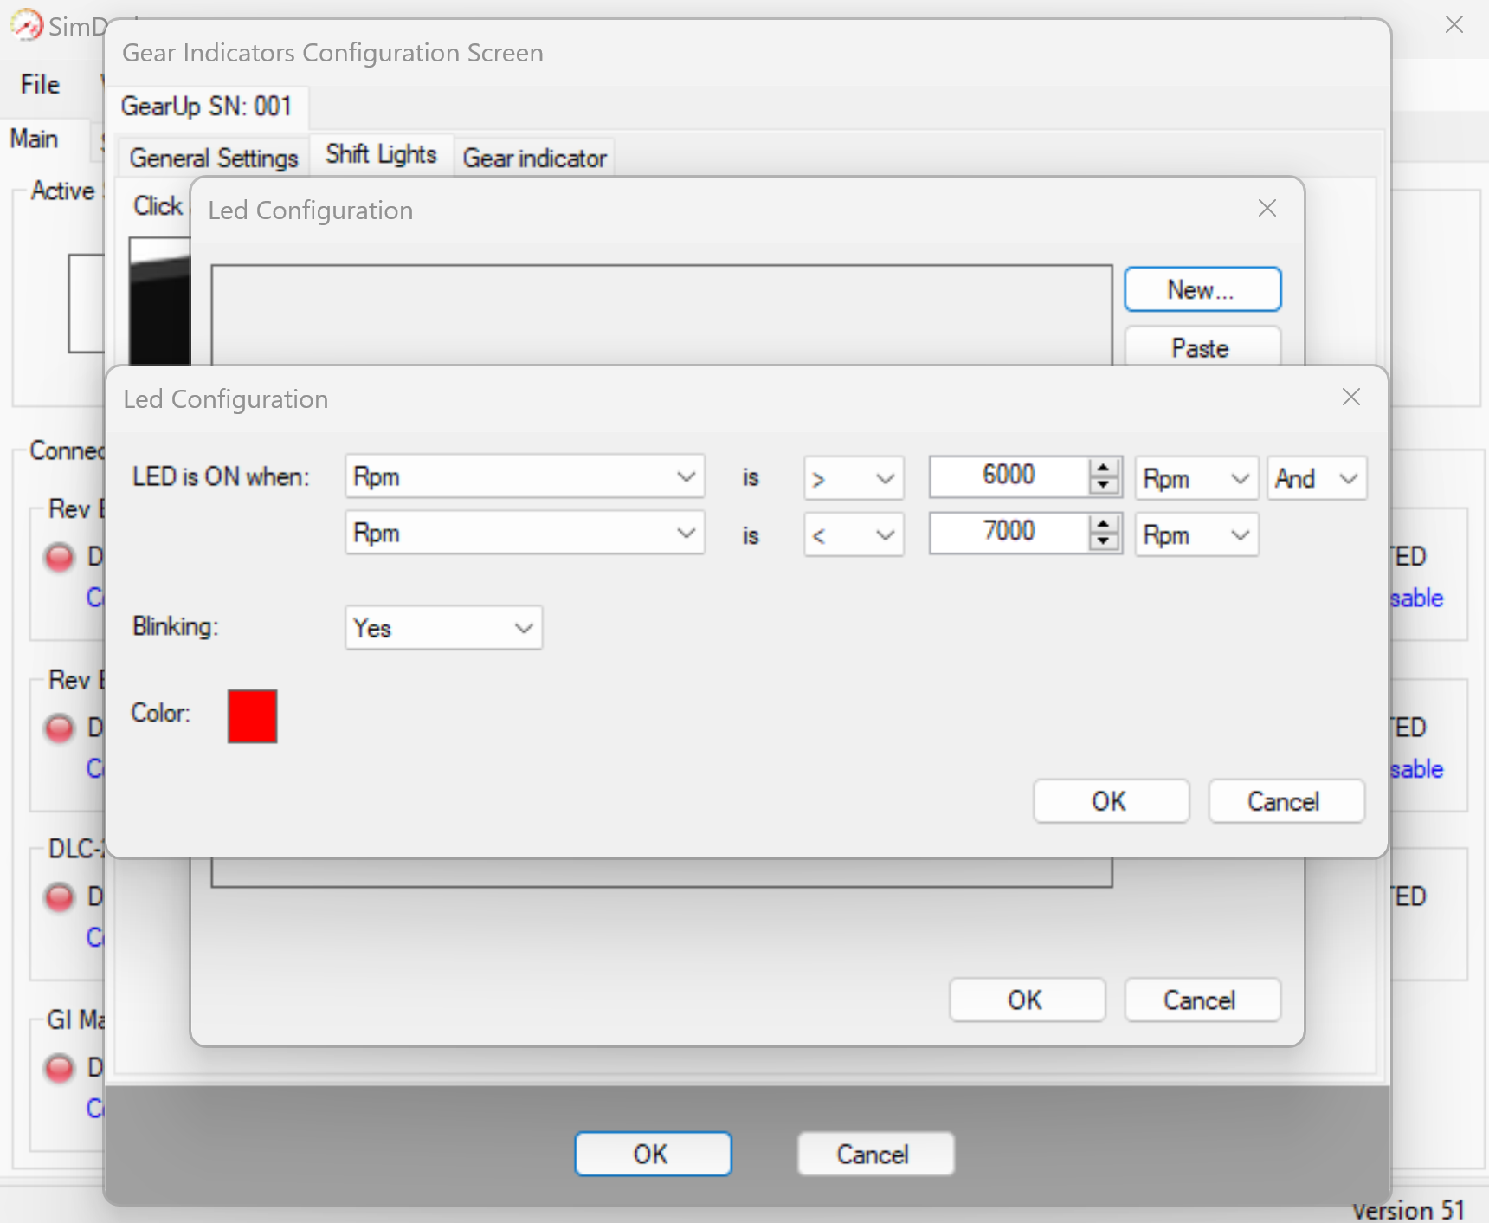
Task: Switch to the General Settings tab
Action: (x=213, y=159)
